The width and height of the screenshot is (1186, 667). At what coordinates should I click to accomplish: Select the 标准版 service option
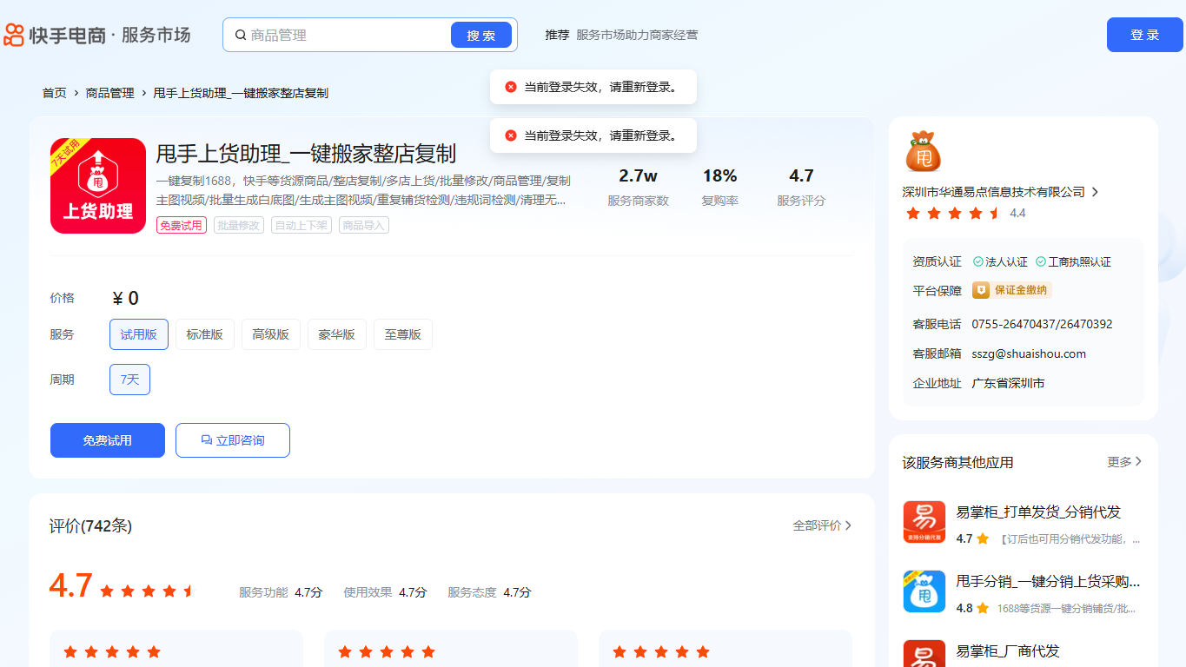tap(205, 334)
